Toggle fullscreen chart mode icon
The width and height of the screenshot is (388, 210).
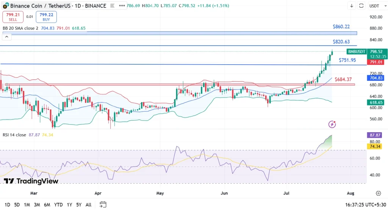click(361, 6)
